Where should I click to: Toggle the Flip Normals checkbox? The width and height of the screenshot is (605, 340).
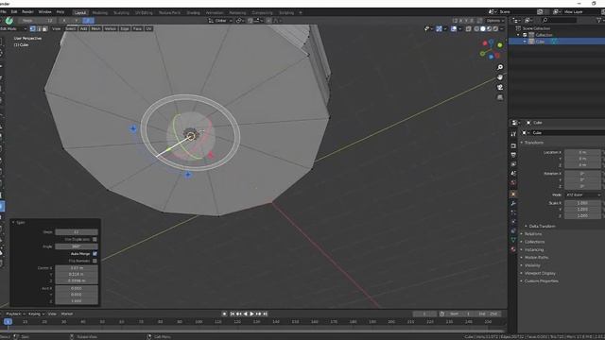click(95, 261)
